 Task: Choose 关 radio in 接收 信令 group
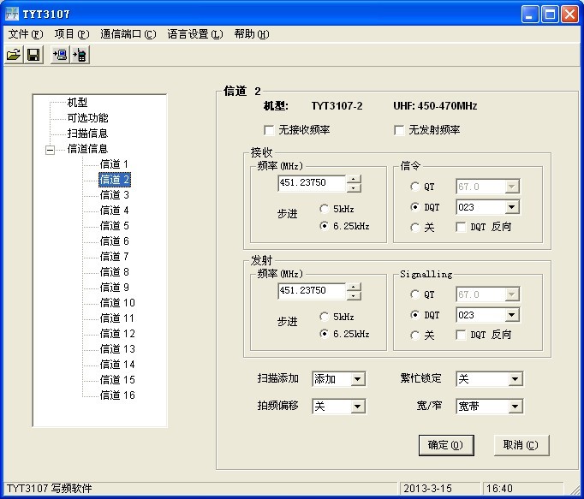[415, 227]
